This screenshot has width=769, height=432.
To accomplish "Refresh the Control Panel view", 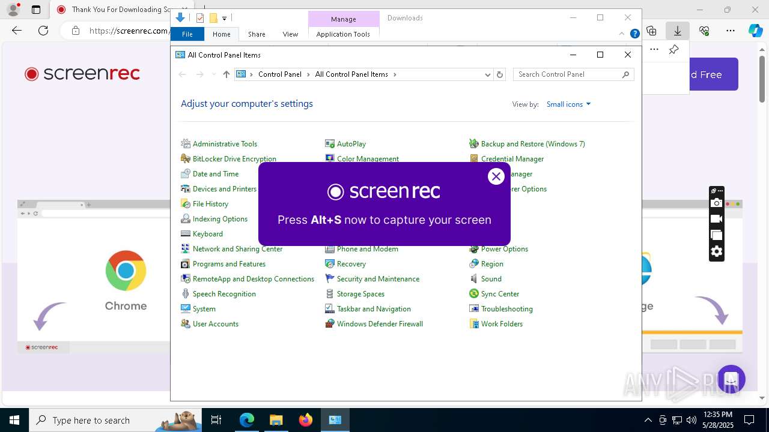I will 500,74.
